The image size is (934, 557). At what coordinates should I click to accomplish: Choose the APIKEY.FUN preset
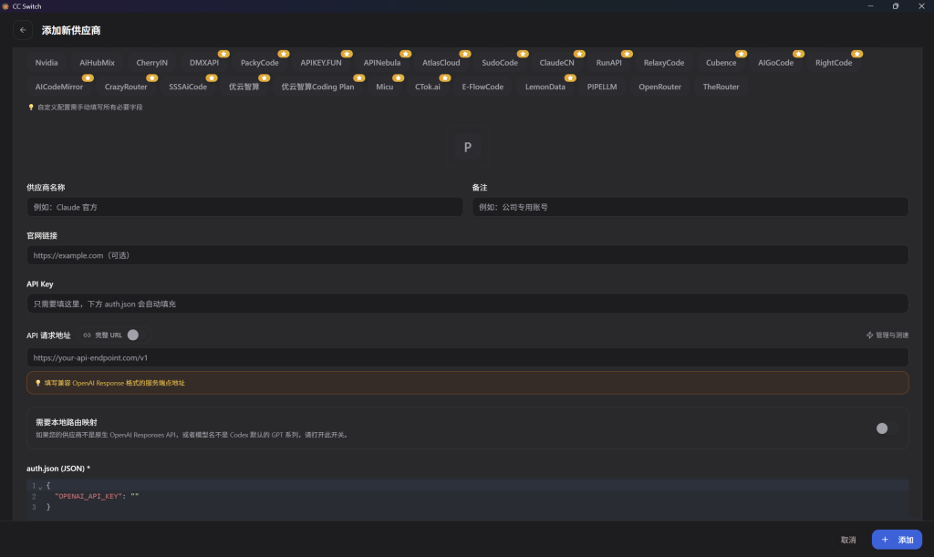[321, 63]
